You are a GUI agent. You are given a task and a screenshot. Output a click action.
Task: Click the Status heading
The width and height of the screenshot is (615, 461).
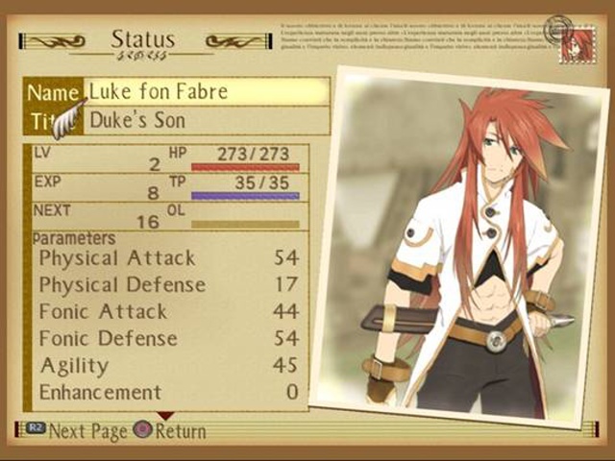point(143,40)
